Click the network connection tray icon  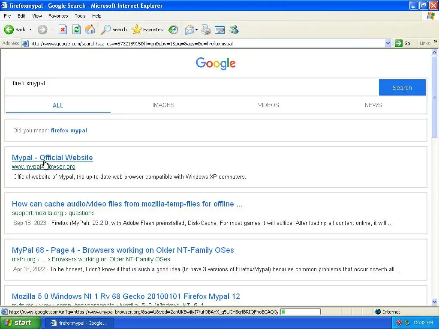407,323
